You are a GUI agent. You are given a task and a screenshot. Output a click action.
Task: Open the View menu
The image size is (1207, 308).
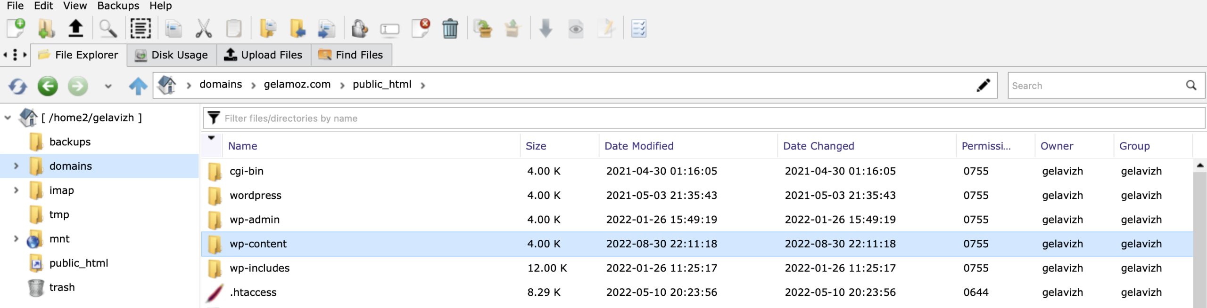click(x=75, y=6)
